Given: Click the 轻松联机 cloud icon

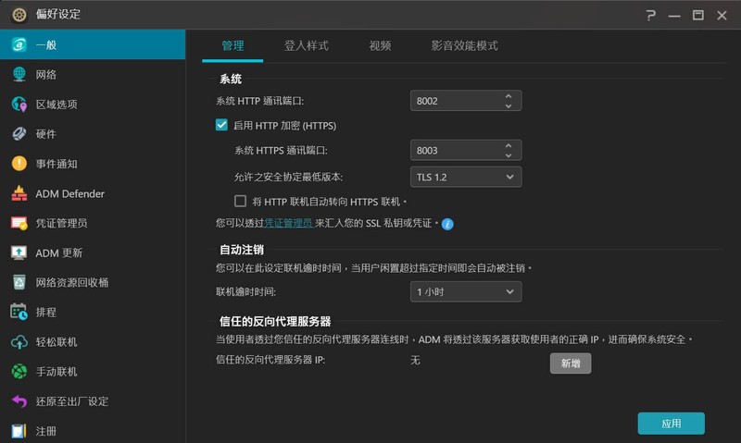Looking at the screenshot, I should pos(19,342).
